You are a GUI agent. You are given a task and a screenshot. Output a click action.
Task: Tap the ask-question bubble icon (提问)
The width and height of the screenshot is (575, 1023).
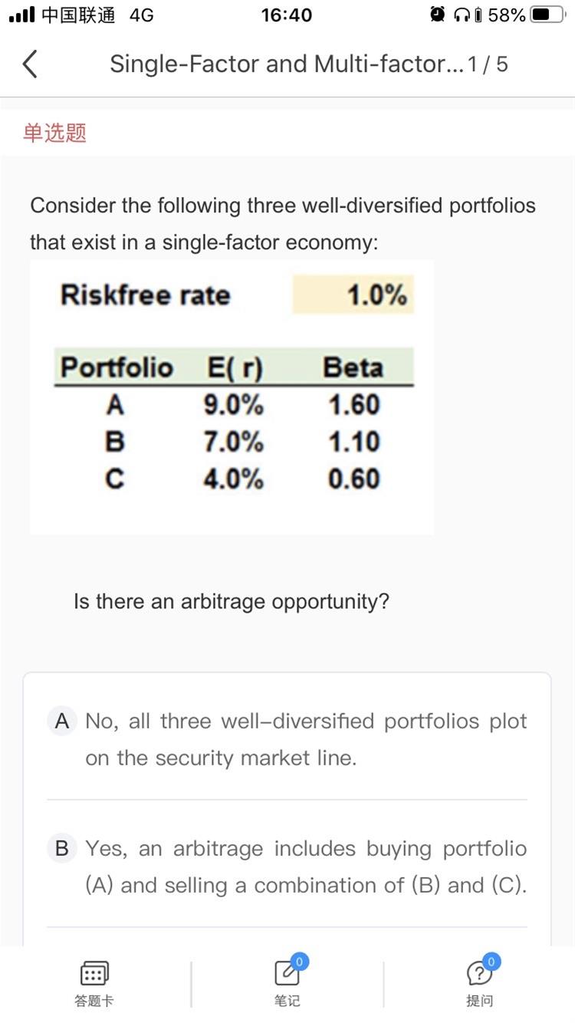click(x=479, y=974)
